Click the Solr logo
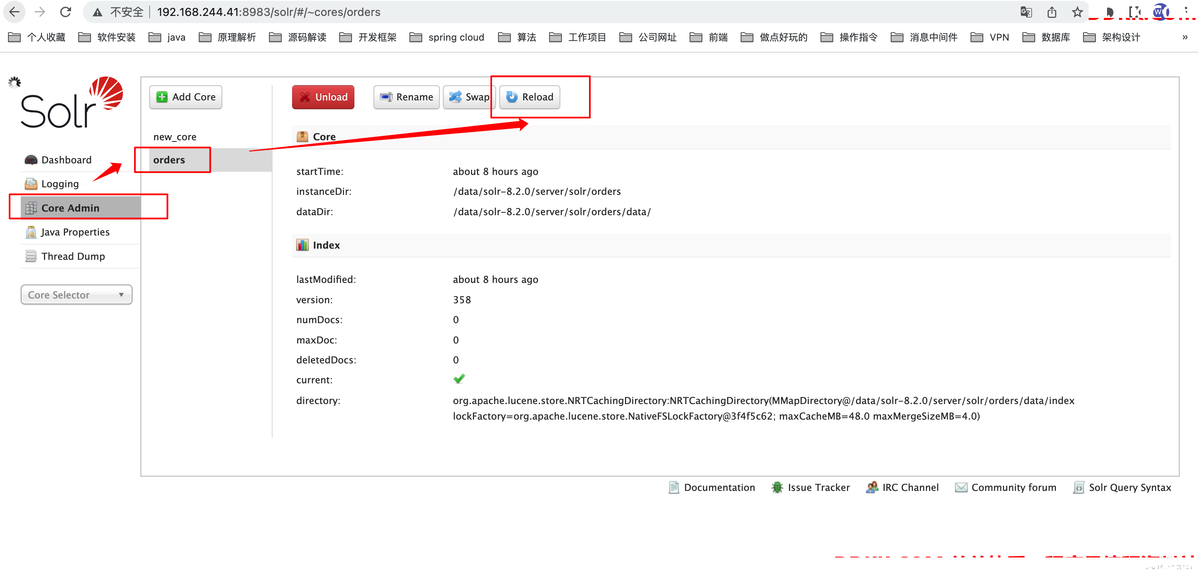Screen dimensions: 1198x573 (71, 102)
